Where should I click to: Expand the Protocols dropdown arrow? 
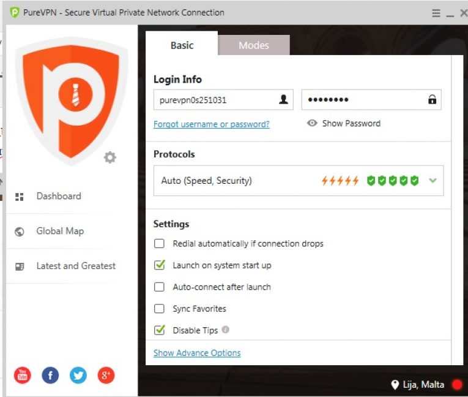[x=433, y=181]
